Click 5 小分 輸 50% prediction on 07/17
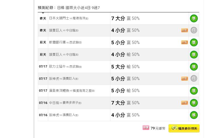The height and width of the screenshot is (138, 210). click(125, 91)
